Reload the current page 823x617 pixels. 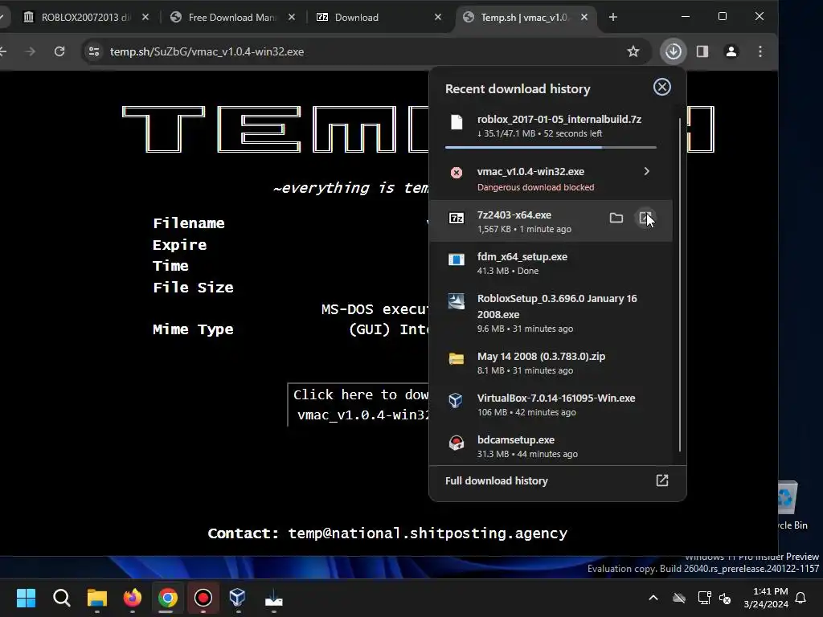59,51
